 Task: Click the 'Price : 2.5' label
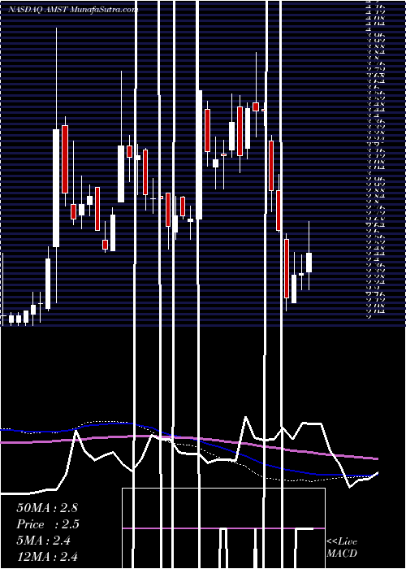[x=48, y=524]
